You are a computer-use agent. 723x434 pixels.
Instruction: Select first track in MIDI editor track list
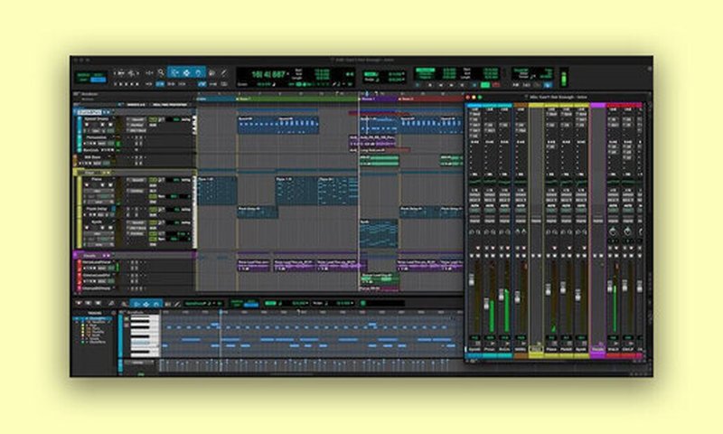96,318
